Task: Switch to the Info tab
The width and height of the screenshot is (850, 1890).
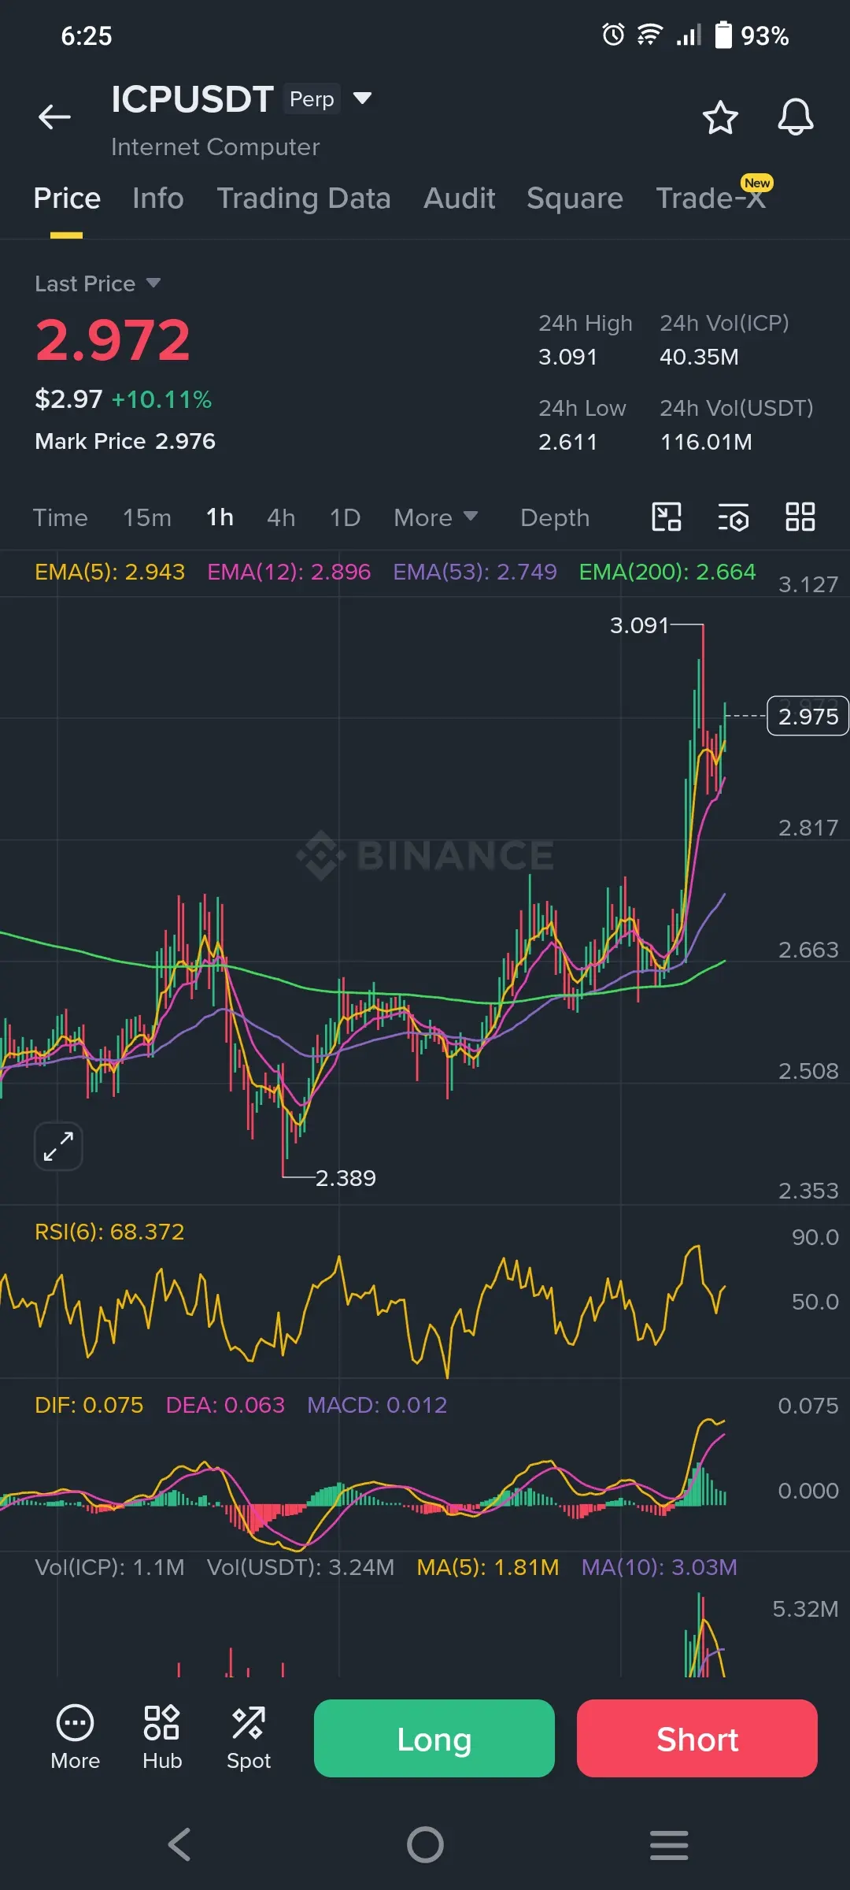Action: tap(158, 198)
